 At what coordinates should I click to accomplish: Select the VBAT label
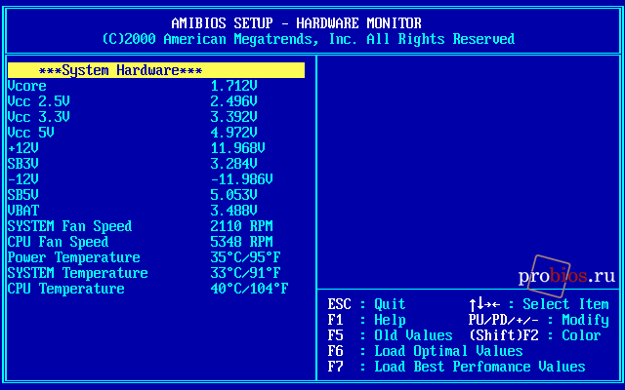pos(23,211)
